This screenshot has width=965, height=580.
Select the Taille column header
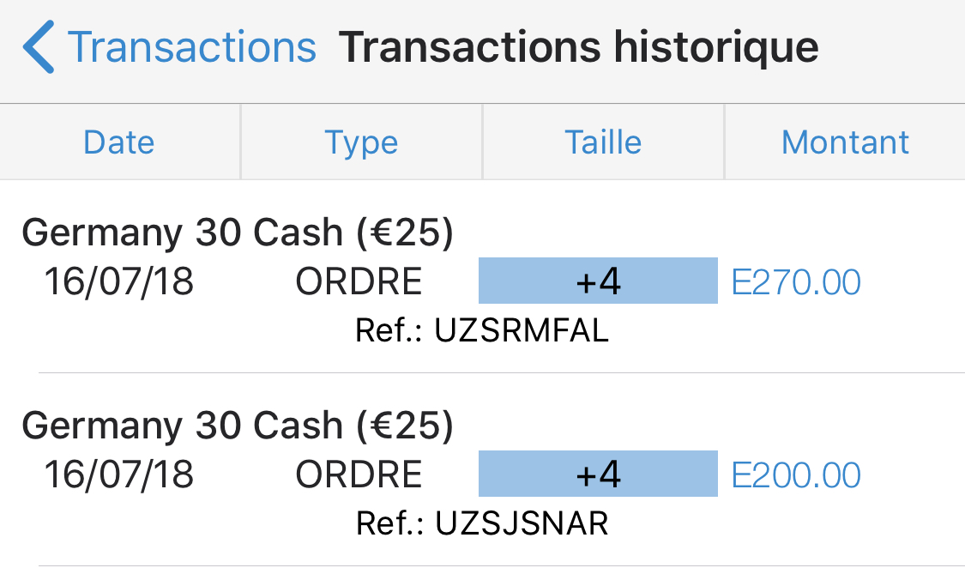click(x=603, y=142)
